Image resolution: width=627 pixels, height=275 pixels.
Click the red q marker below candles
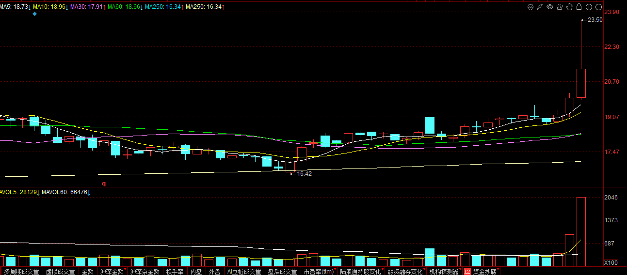pyautogui.click(x=104, y=183)
